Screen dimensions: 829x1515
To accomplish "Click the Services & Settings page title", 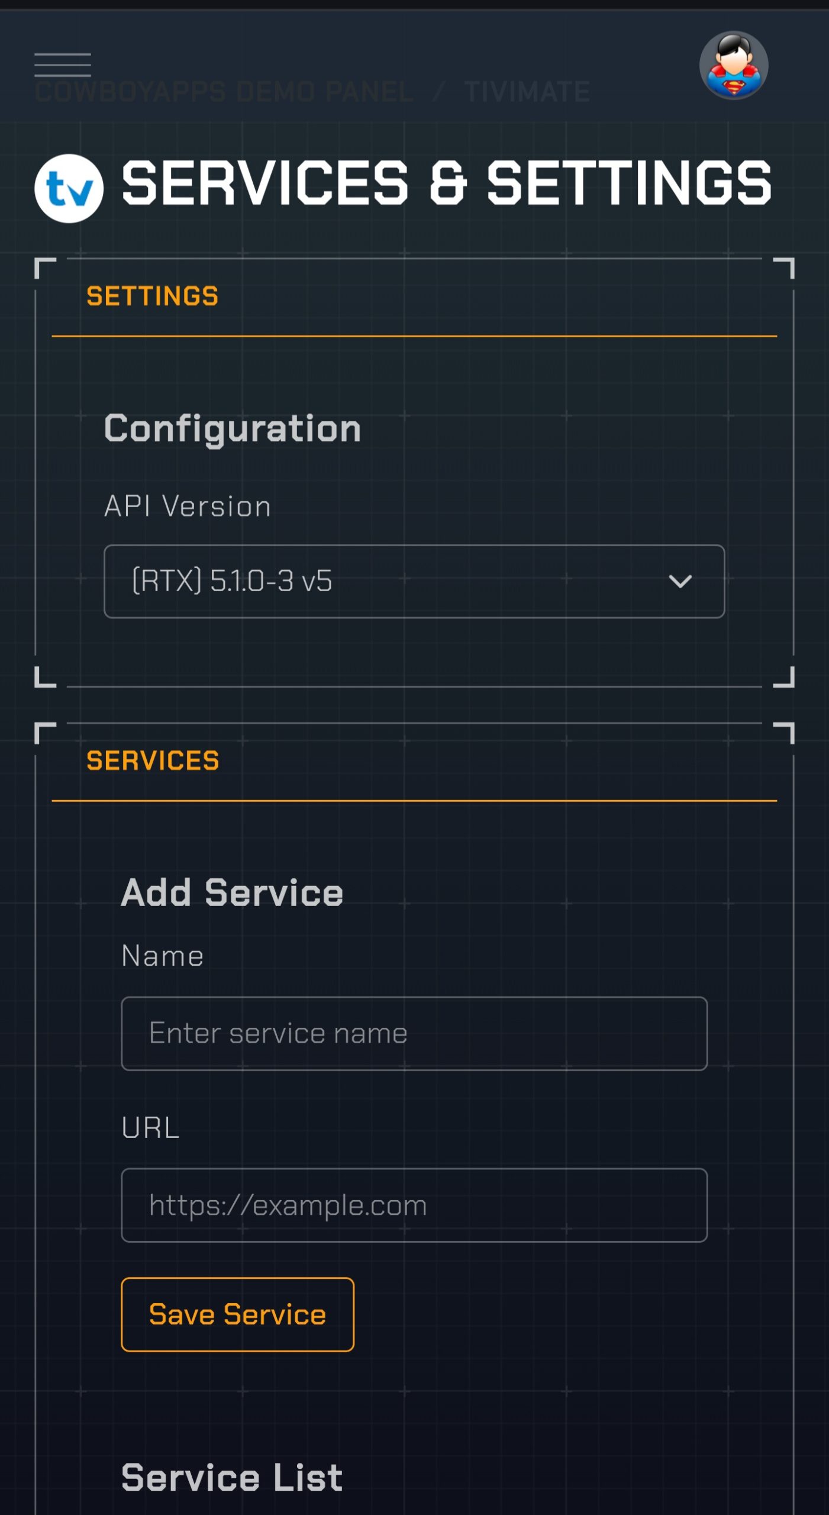I will tap(446, 183).
